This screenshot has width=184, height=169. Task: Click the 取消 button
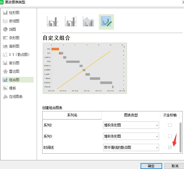[x=175, y=166]
